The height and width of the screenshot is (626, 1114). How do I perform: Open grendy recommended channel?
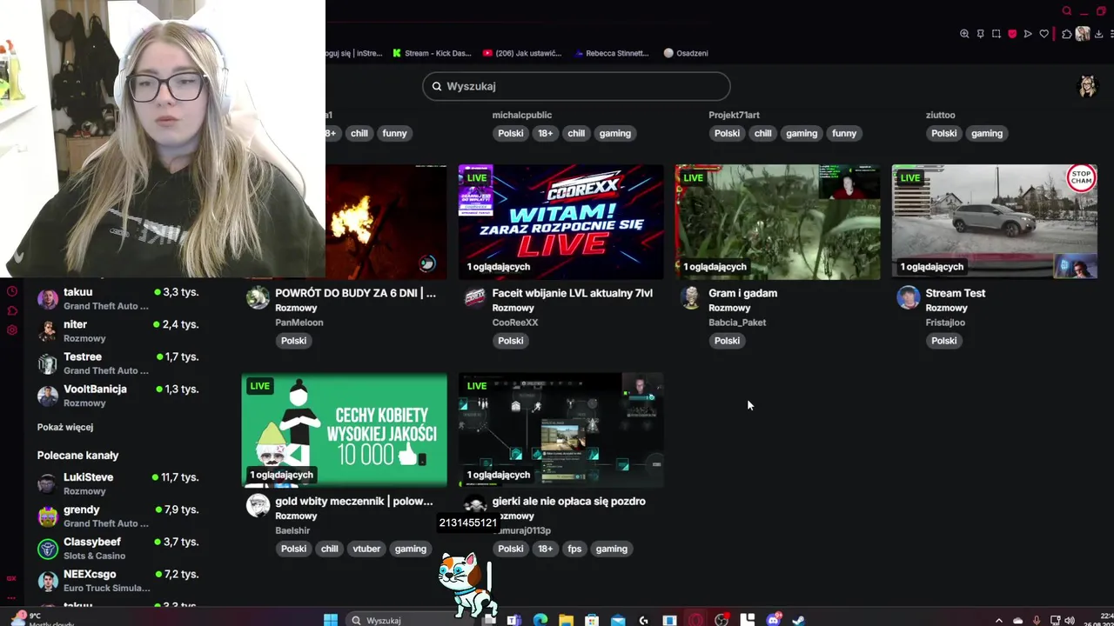[x=118, y=516]
